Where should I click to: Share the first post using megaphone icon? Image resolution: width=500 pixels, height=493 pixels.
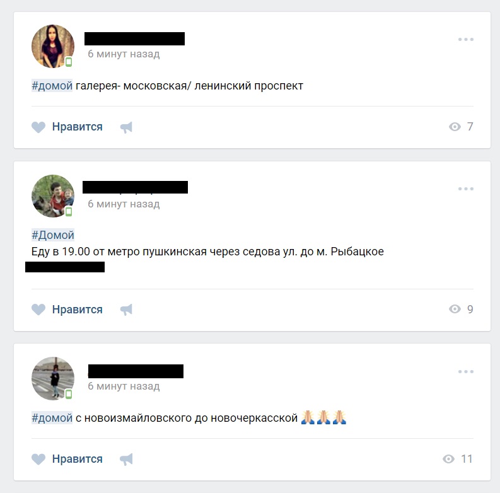(126, 127)
